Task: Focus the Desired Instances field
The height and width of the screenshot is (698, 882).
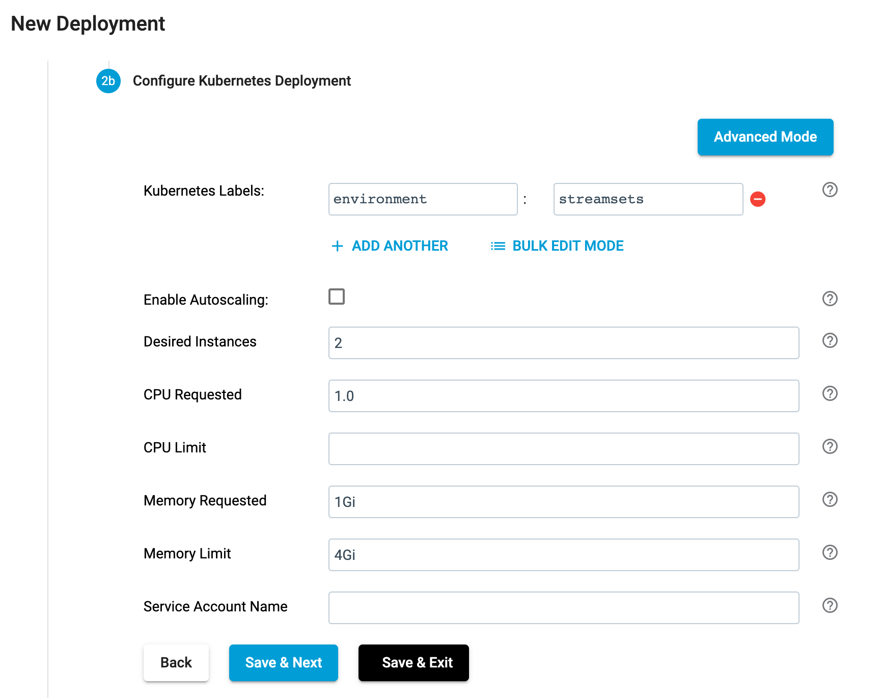Action: click(x=564, y=343)
